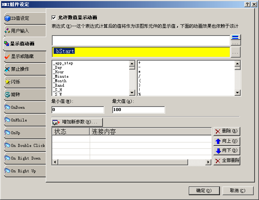
Task: Open the On Double Click event tab
Action: click(x=24, y=145)
